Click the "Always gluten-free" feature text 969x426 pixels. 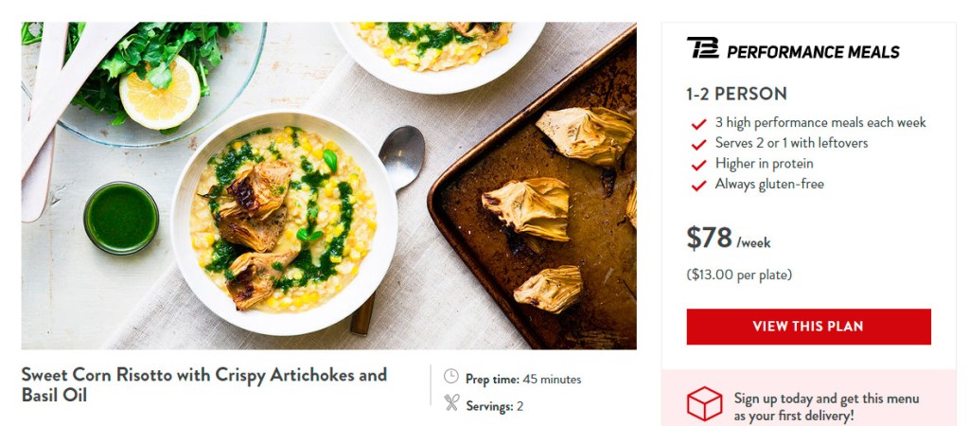[x=769, y=185]
